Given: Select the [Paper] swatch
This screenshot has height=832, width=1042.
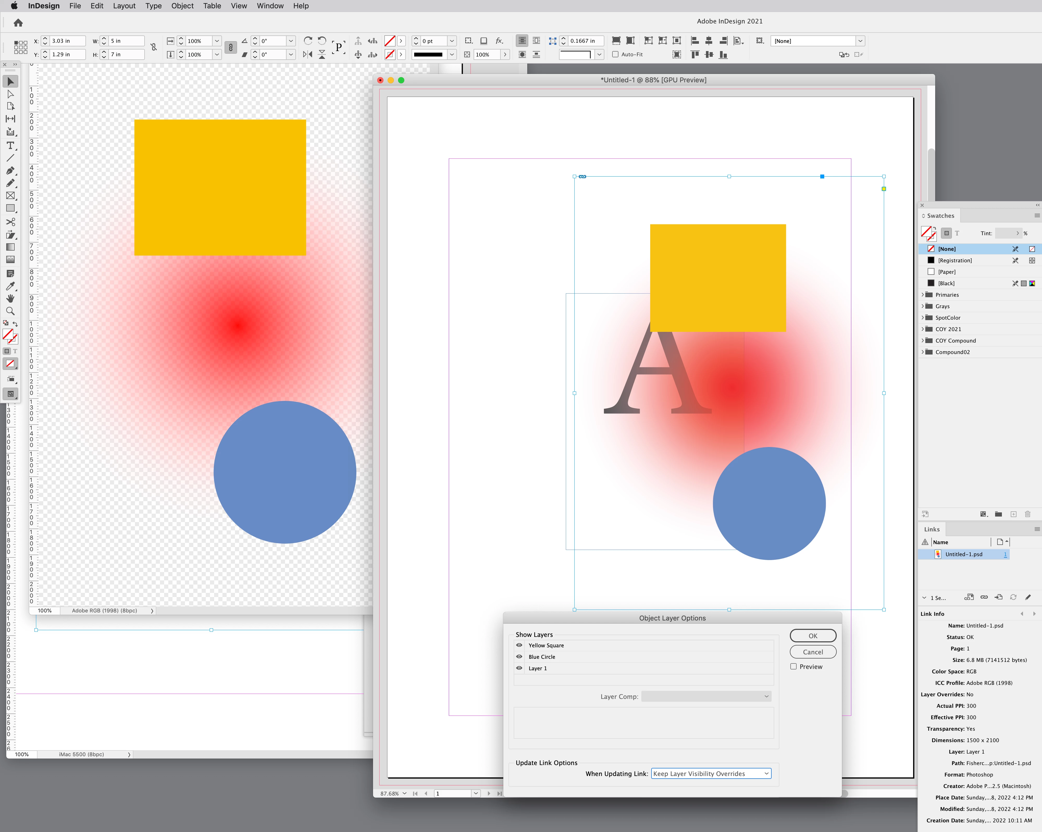Looking at the screenshot, I should (946, 271).
